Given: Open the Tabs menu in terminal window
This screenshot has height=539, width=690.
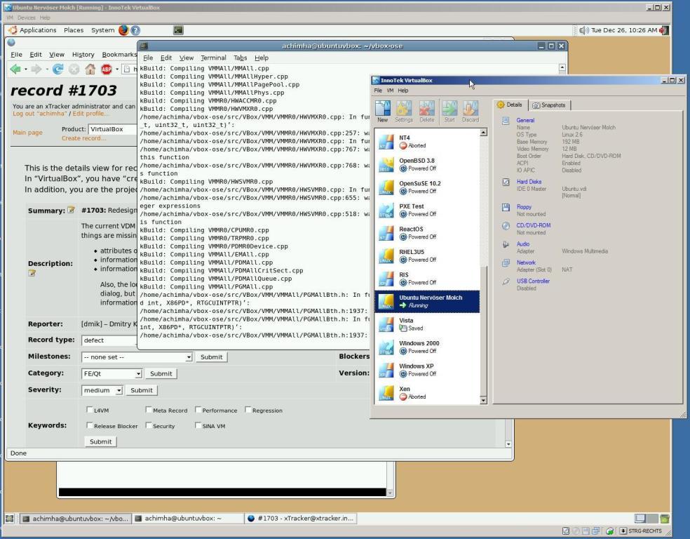Looking at the screenshot, I should [x=241, y=58].
